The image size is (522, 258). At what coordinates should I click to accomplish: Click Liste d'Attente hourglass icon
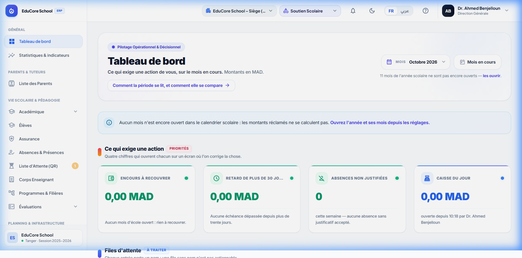pos(11,166)
